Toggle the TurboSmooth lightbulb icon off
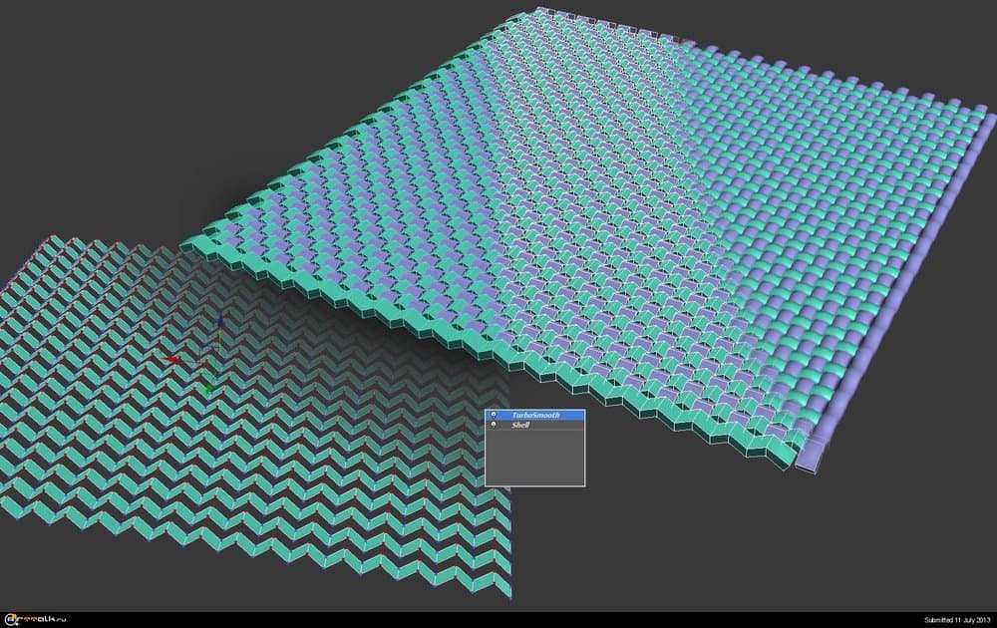The width and height of the screenshot is (997, 628). 494,414
